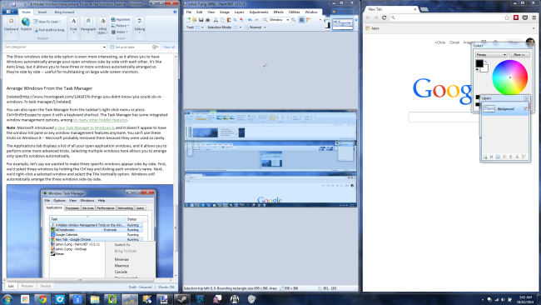This screenshot has width=541, height=305.
Task: Switch to the Blog Account ribbon tab
Action: tap(64, 12)
